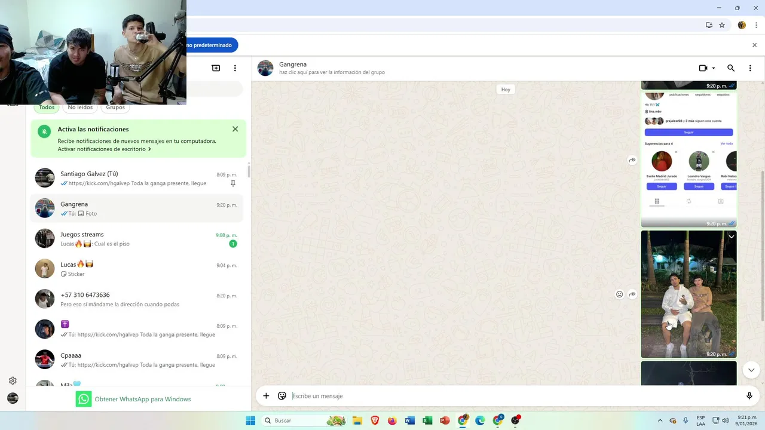Viewport: 765px width, 430px height.
Task: Open the emoji and sticker picker
Action: click(282, 396)
